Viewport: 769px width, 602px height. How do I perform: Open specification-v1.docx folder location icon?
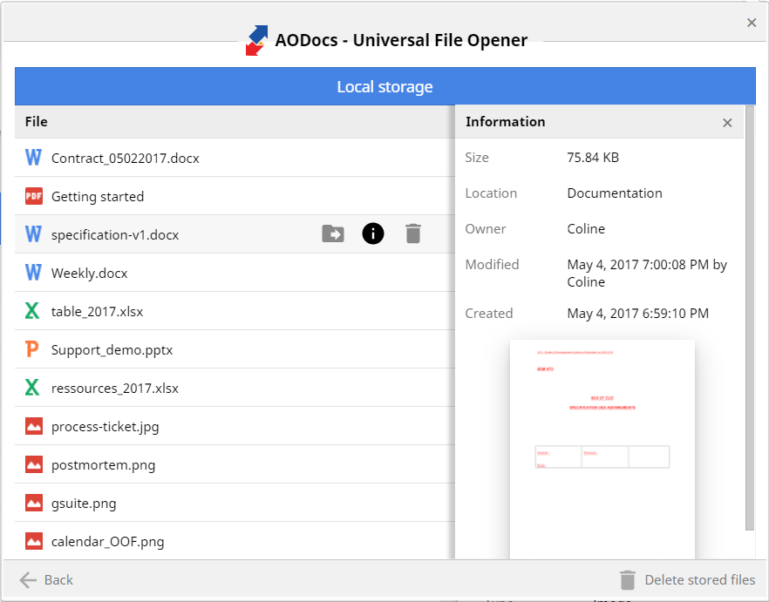333,233
